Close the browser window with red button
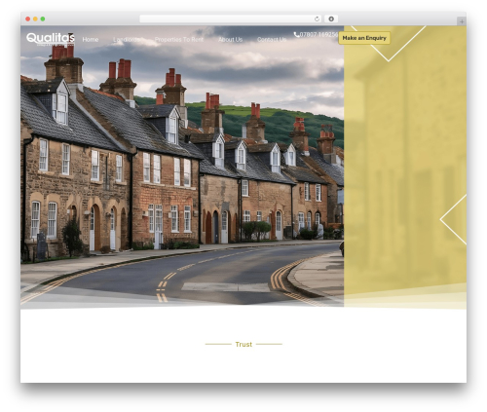 click(28, 19)
